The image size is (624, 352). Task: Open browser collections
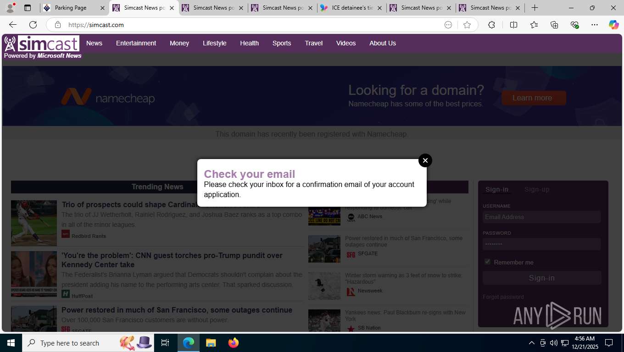click(554, 25)
